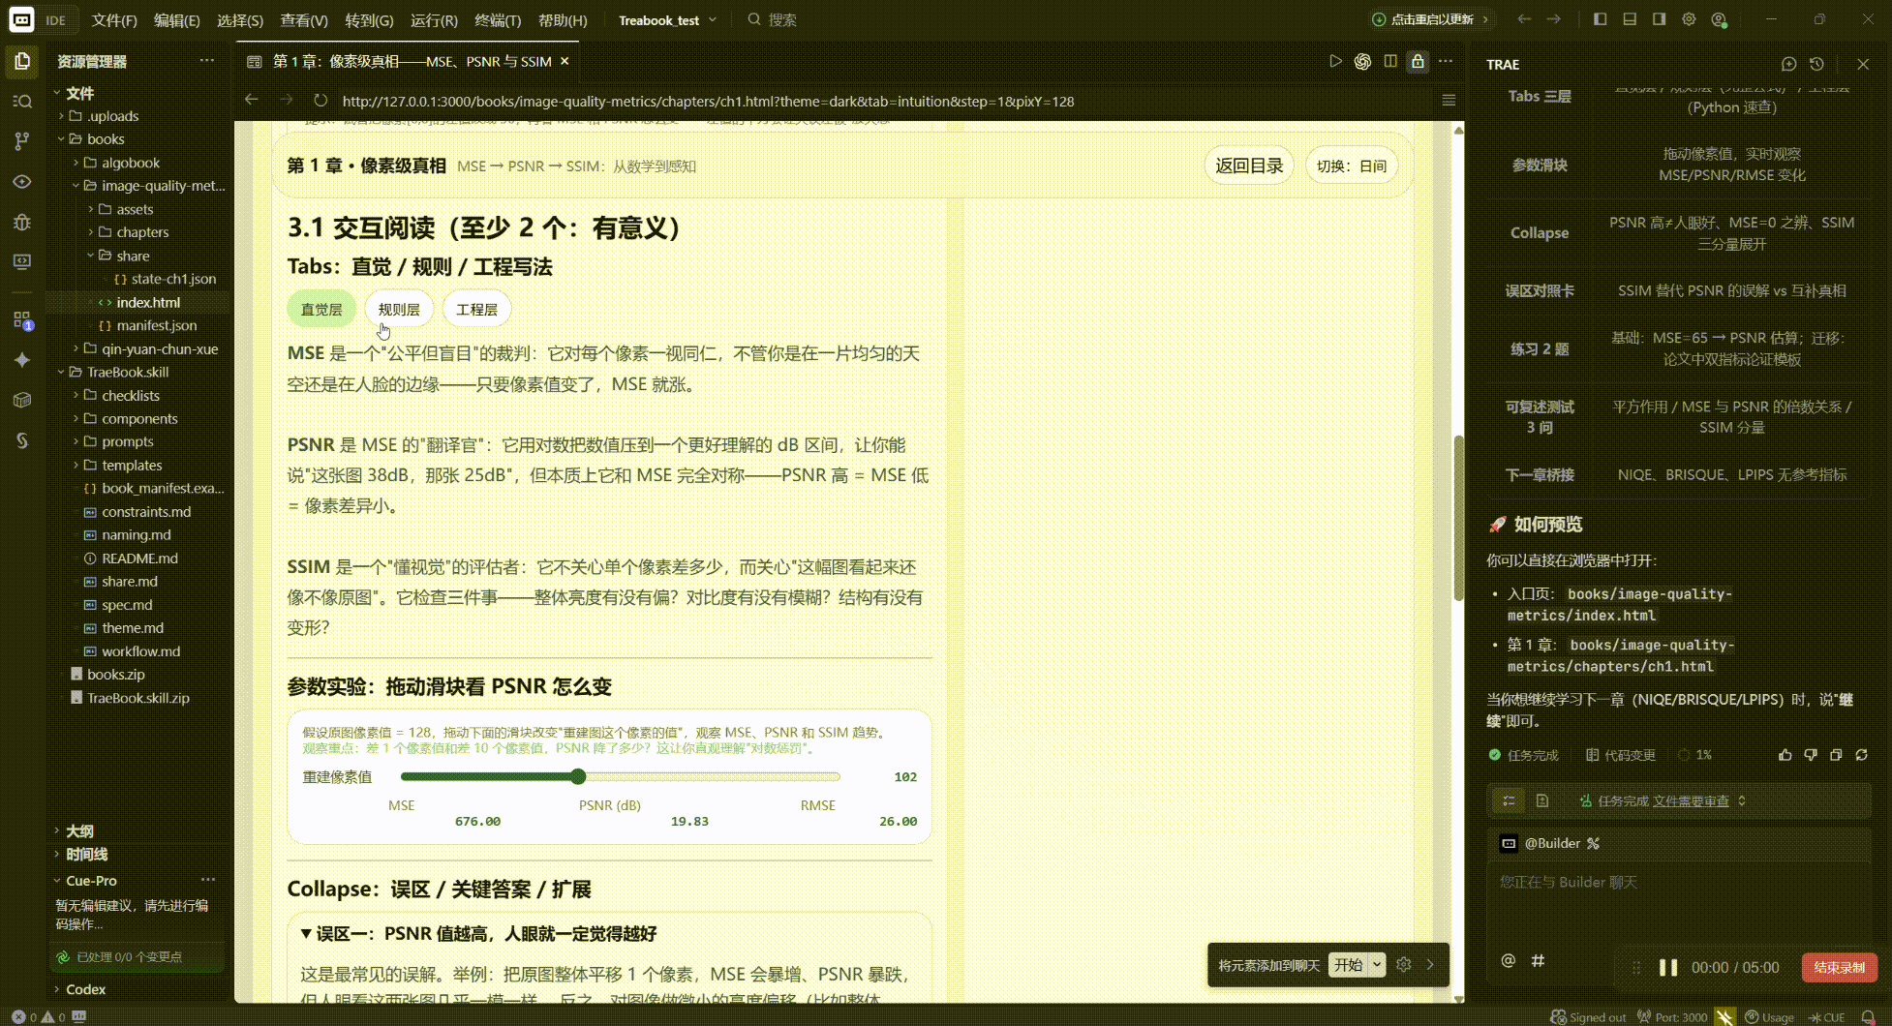Select the 工程层 tab
This screenshot has width=1892, height=1026.
click(476, 310)
